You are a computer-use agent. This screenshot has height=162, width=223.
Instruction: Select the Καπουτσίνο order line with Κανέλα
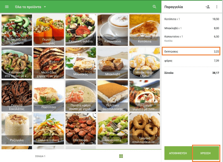pos(191,38)
